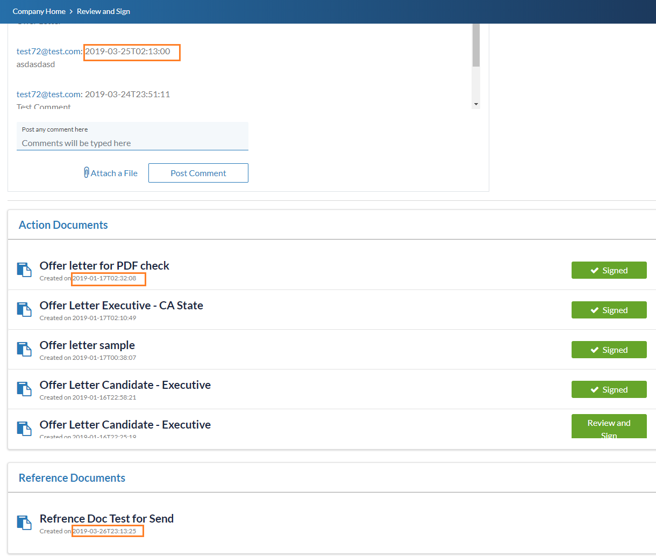Click document icon of the unsigned Offer Letter Candidate - Executive

[x=24, y=429]
